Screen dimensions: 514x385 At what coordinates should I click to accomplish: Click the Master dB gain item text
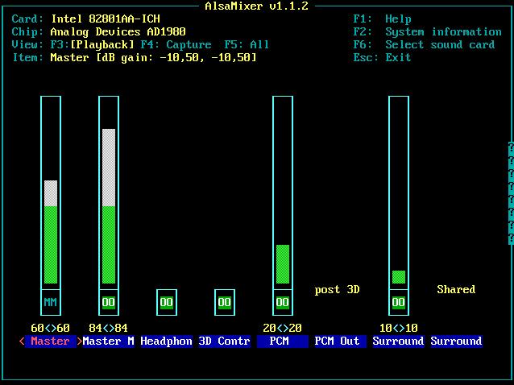pos(153,58)
